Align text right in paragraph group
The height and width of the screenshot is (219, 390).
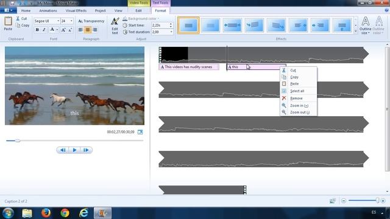point(95,30)
